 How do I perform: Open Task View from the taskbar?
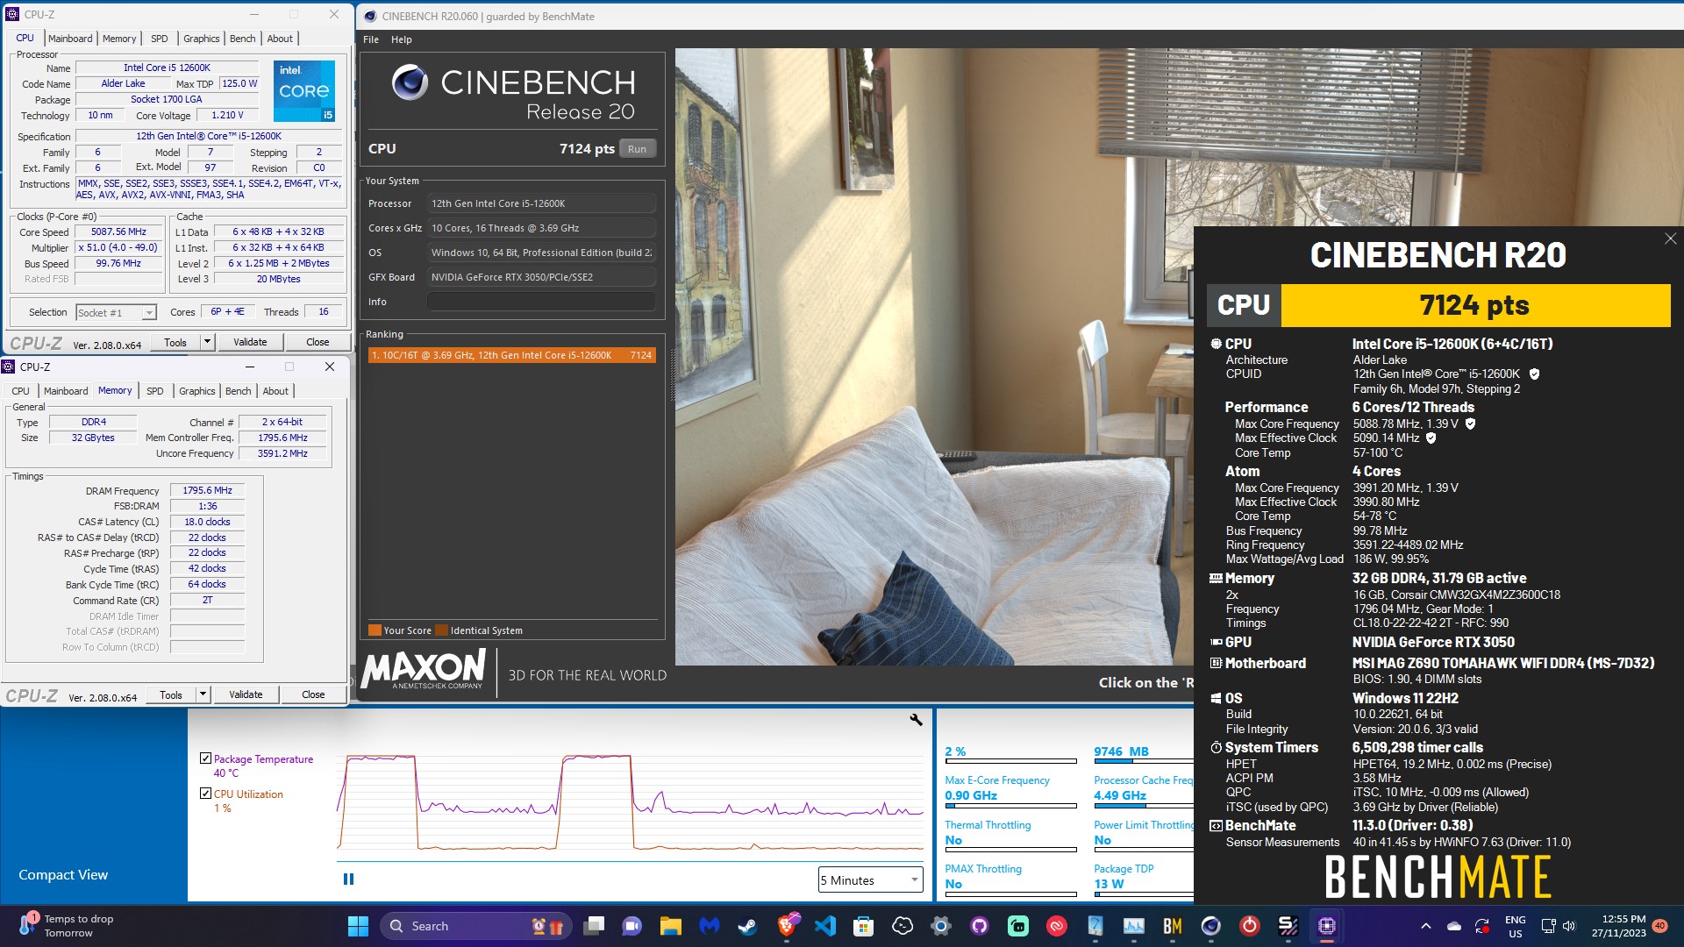click(x=595, y=926)
